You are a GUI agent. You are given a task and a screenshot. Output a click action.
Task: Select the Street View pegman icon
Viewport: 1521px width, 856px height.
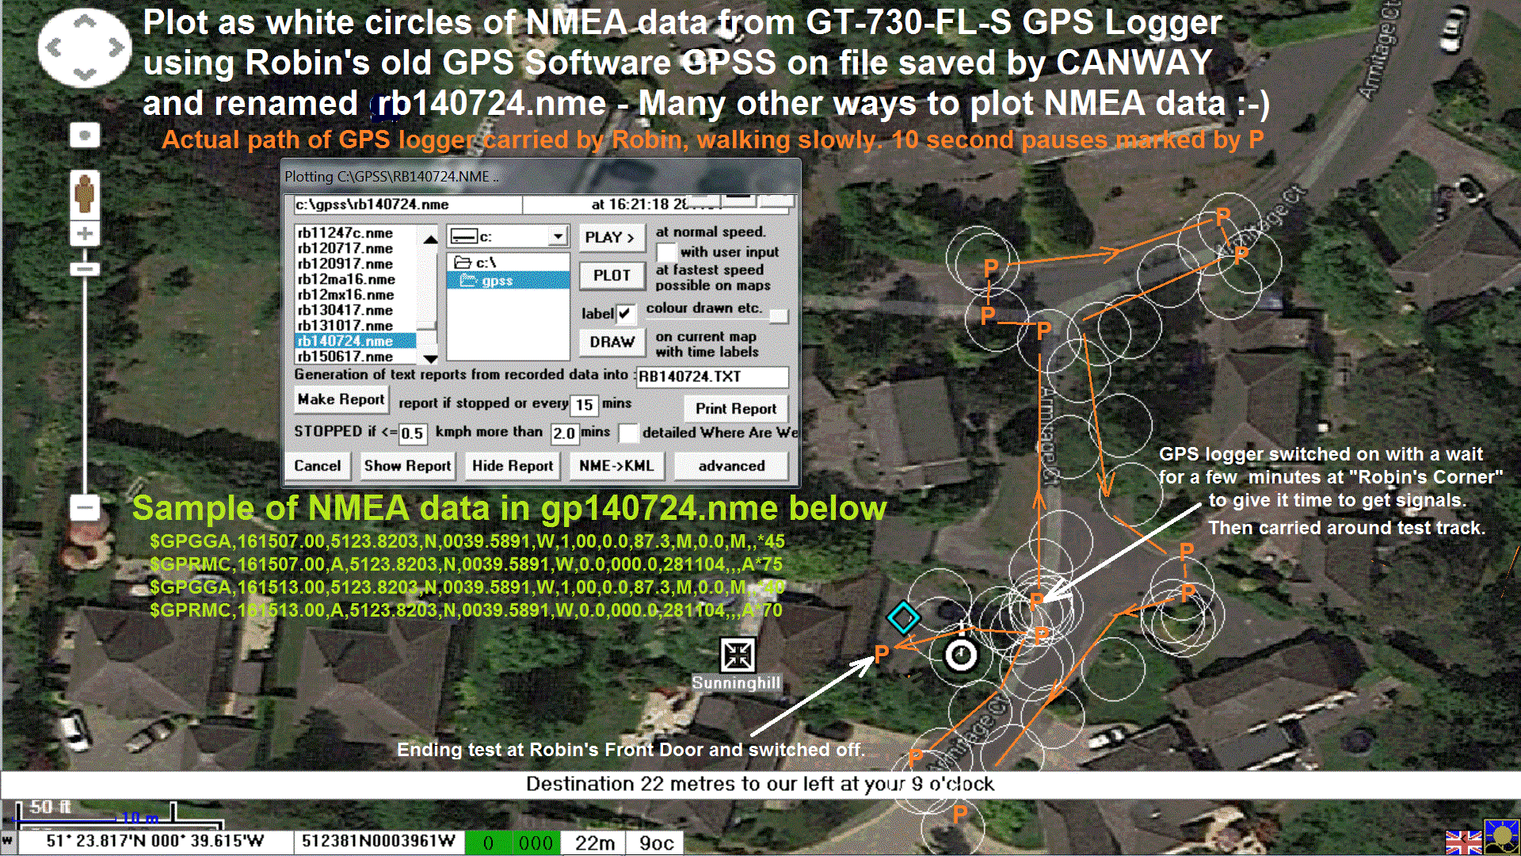pos(85,193)
